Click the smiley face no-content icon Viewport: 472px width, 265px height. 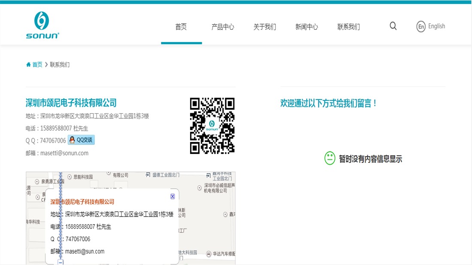(330, 158)
